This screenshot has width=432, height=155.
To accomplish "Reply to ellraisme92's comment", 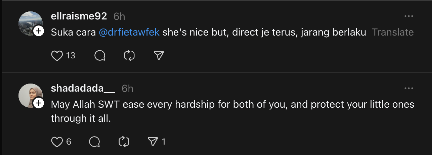I will [100, 55].
